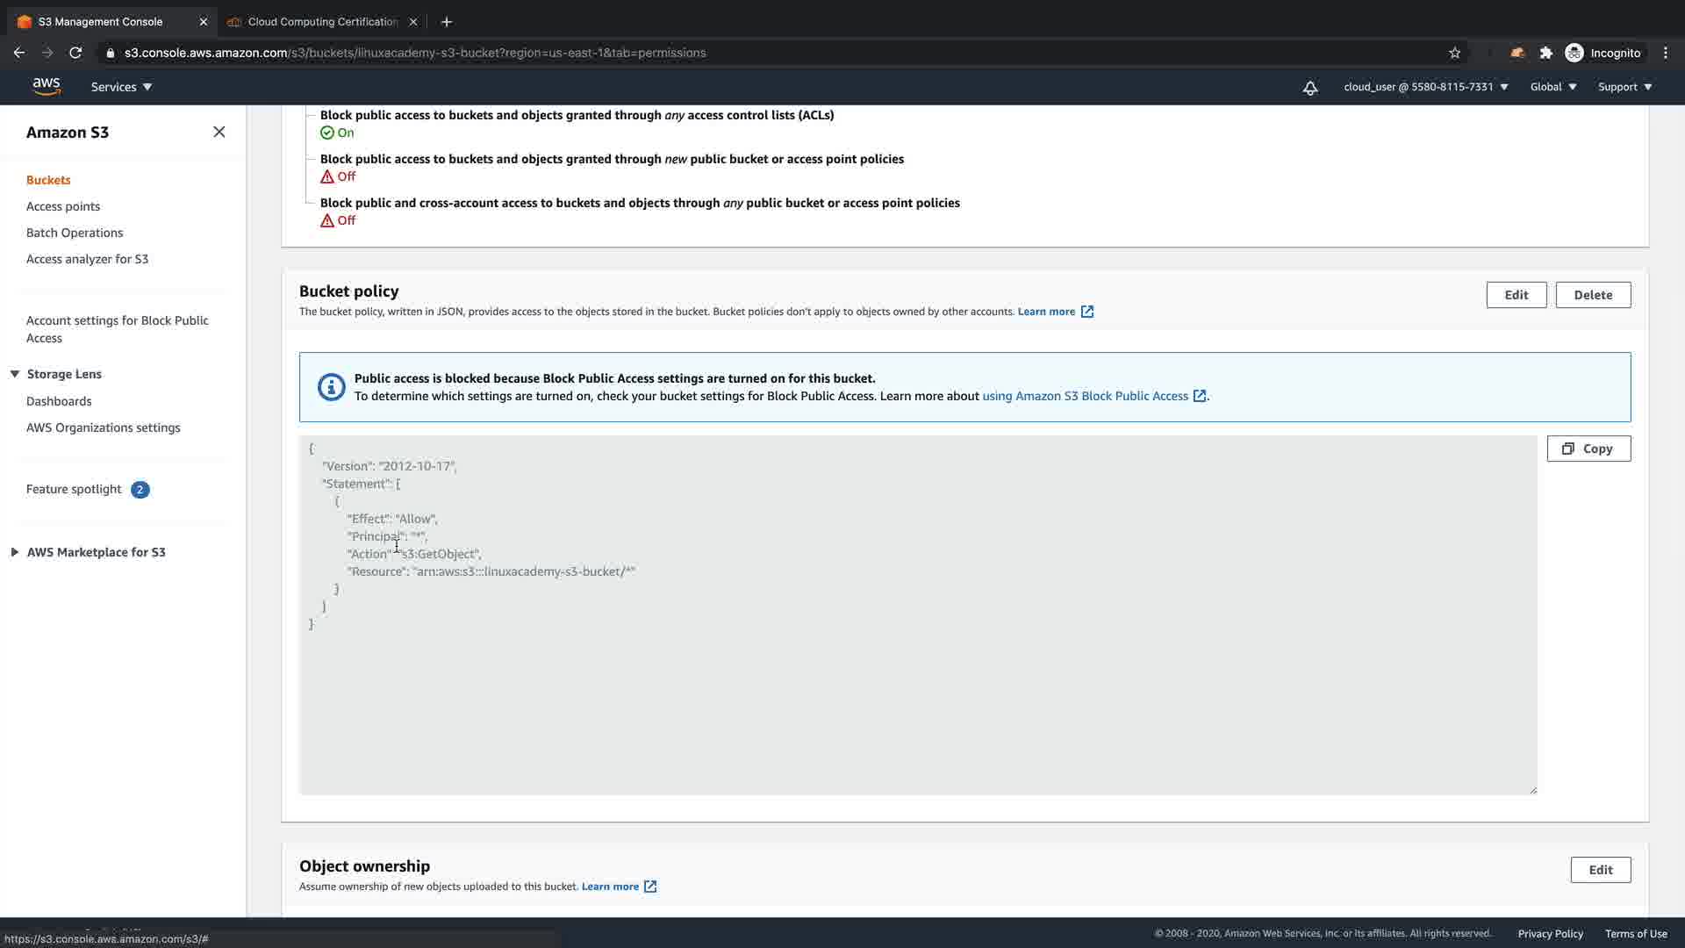
Task: Click the browser back arrow
Action: click(x=19, y=53)
